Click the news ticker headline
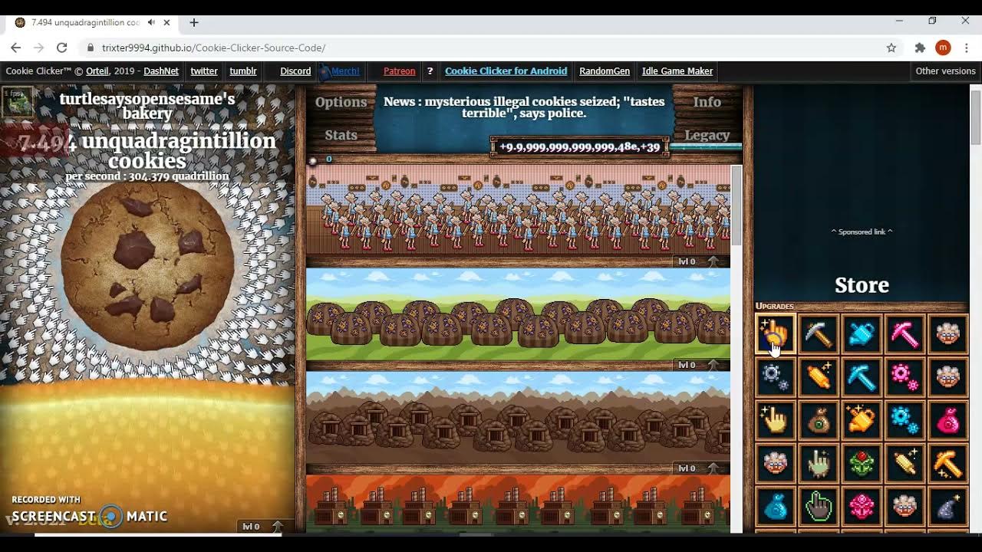 coord(524,107)
